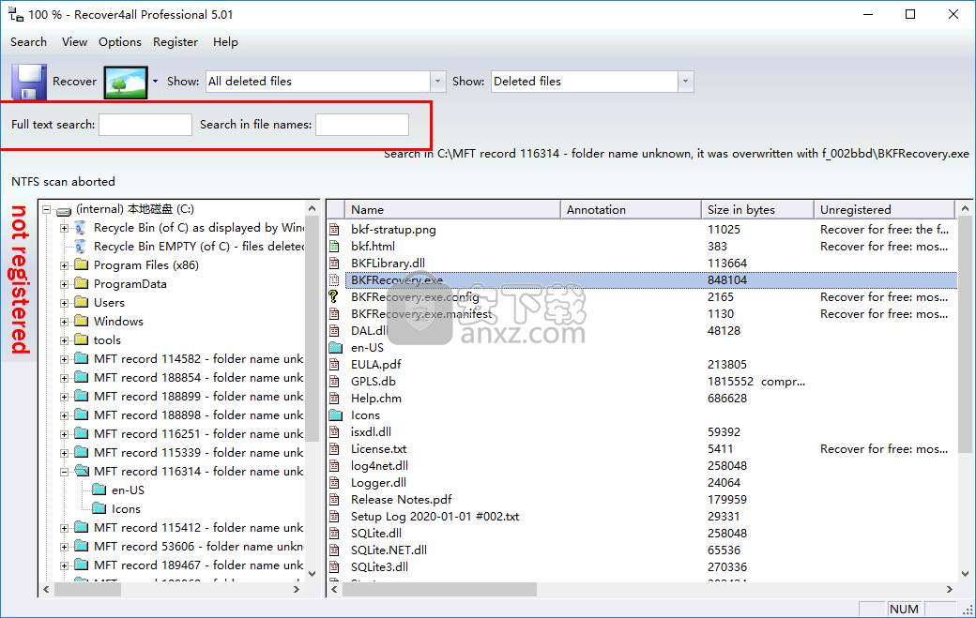
Task: Click the BKFLibrary.dll file icon
Action: coord(335,263)
